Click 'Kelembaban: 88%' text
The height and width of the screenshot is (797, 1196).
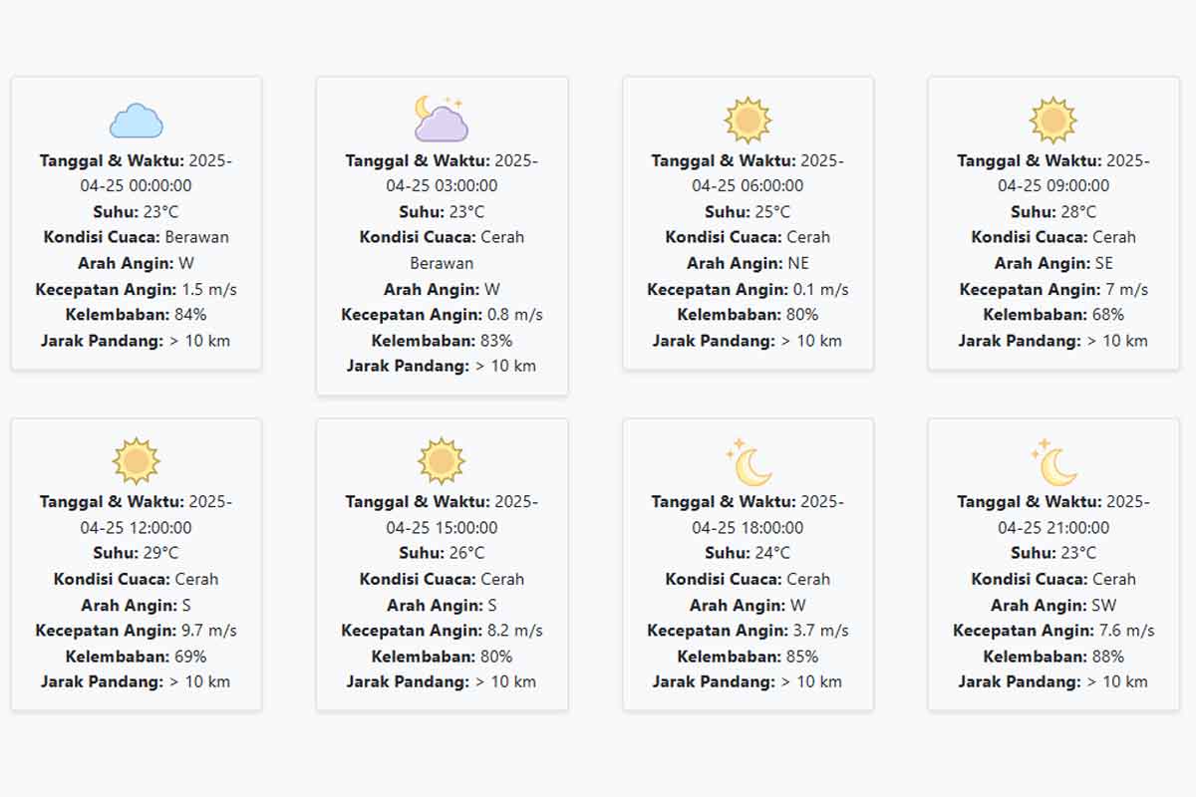(1053, 657)
